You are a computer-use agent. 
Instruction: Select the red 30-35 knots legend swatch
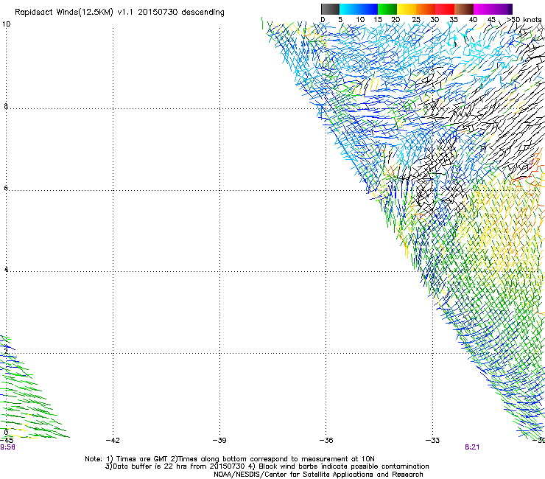(445, 9)
